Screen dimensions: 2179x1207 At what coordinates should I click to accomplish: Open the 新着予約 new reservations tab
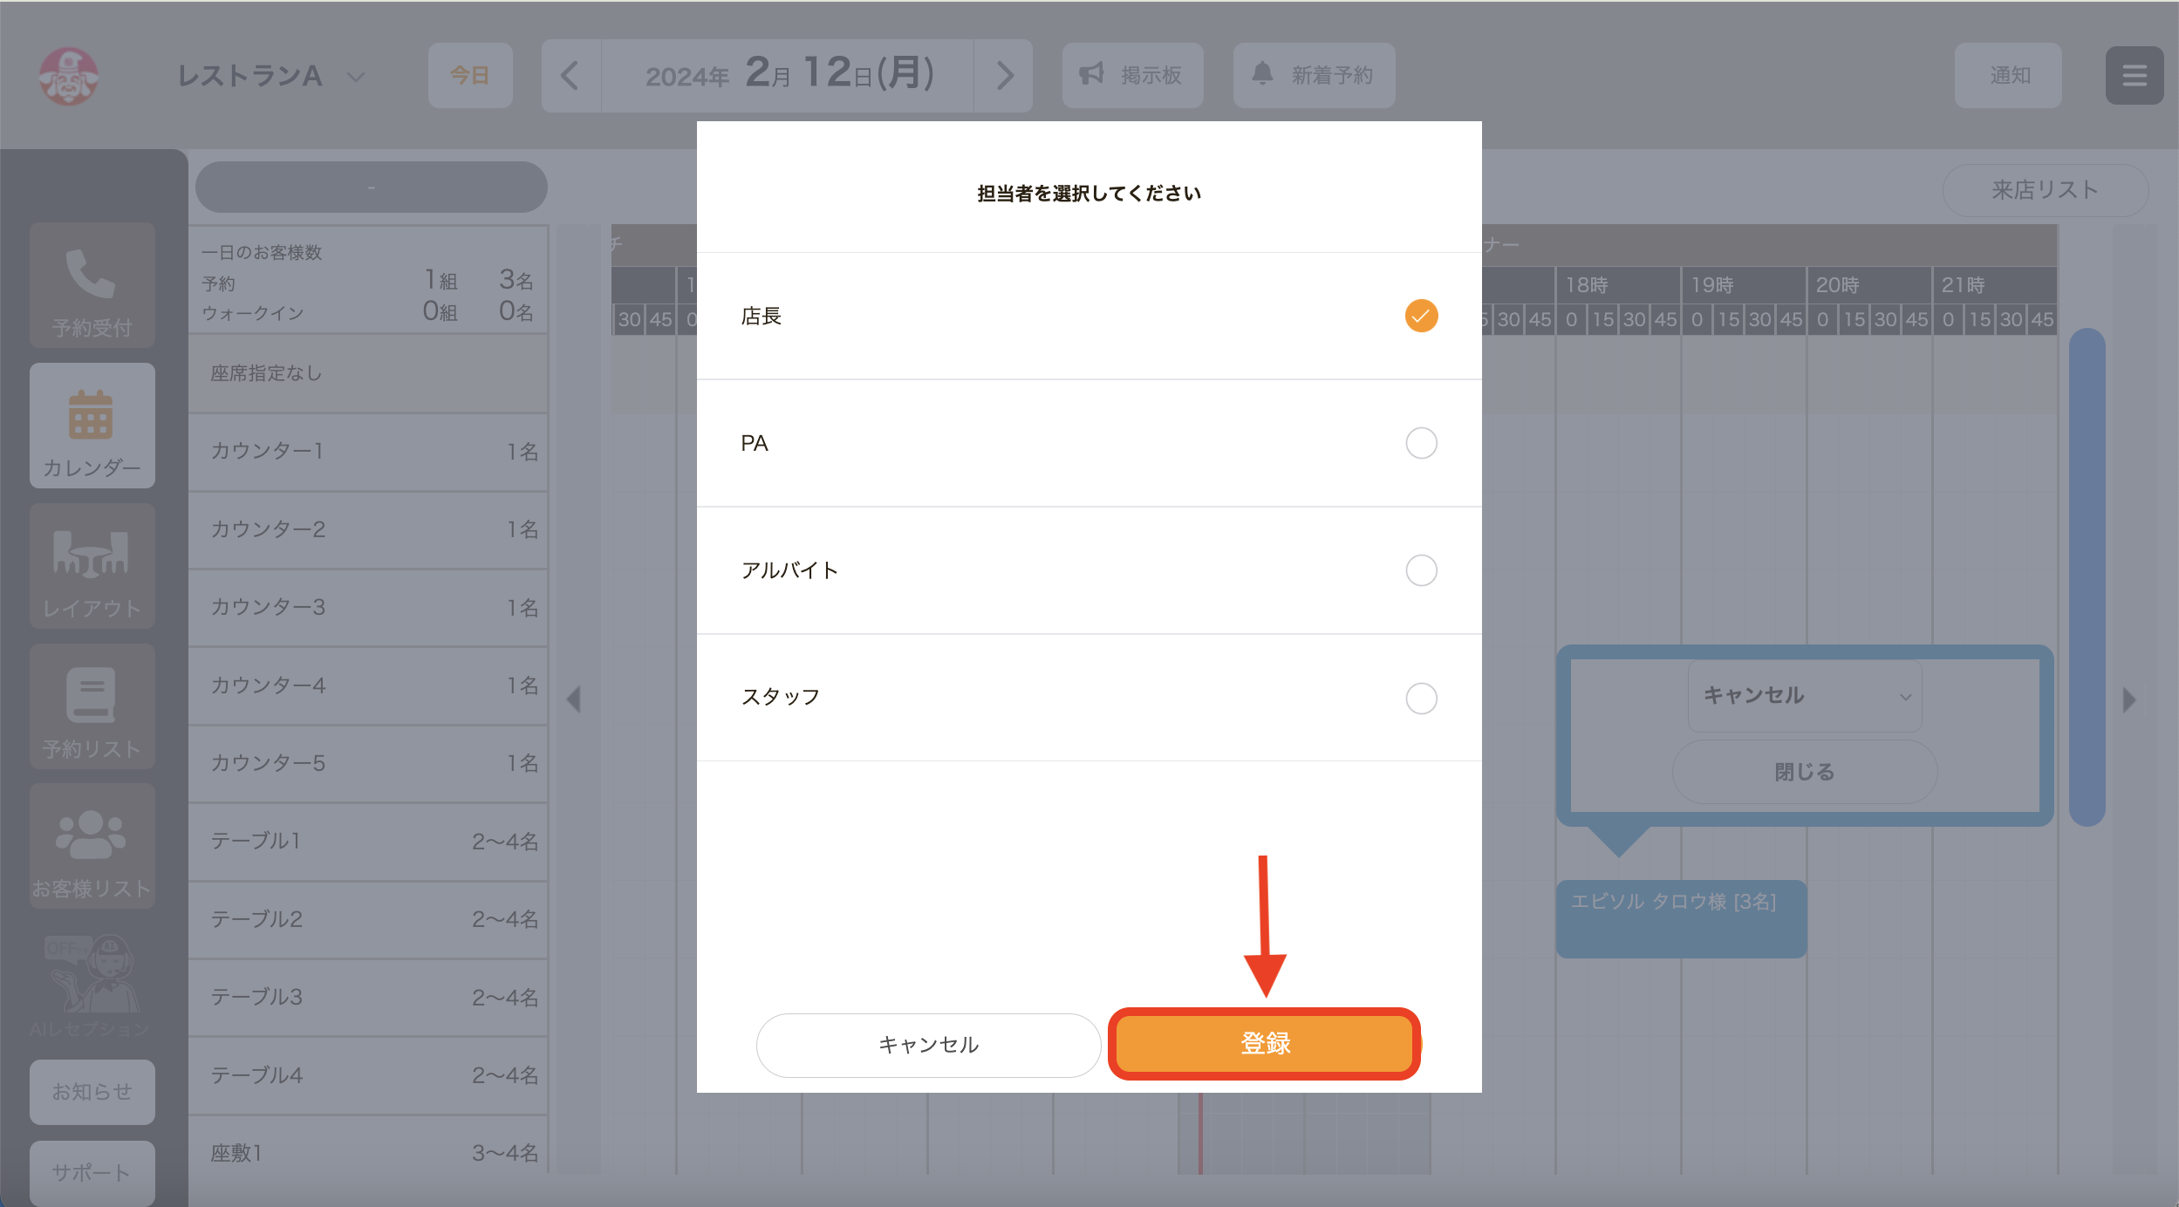1314,76
